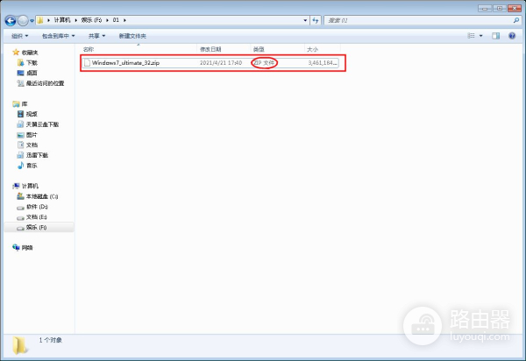Create a folder with 新建文件夹
The height and width of the screenshot is (361, 526).
tap(132, 36)
